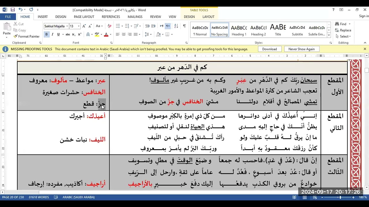Open Table Tools LAYOUT tab

208,17
